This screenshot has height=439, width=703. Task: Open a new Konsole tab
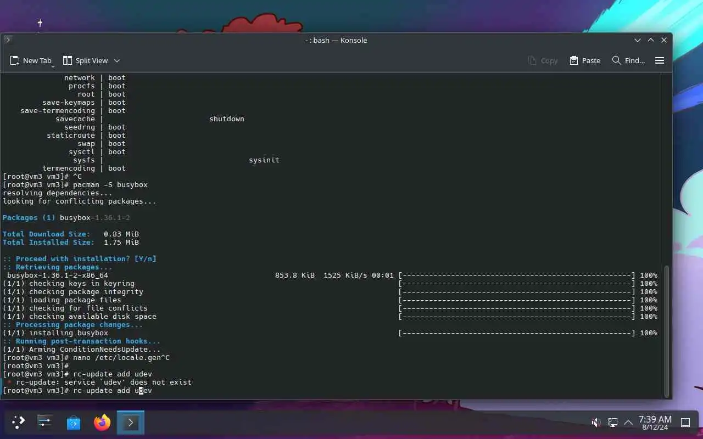coord(31,60)
